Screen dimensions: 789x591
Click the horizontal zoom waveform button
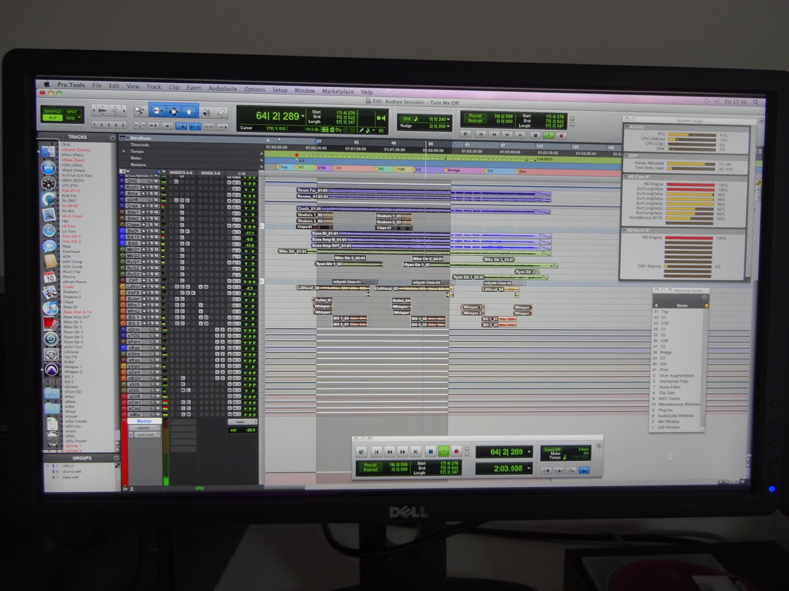click(x=102, y=110)
